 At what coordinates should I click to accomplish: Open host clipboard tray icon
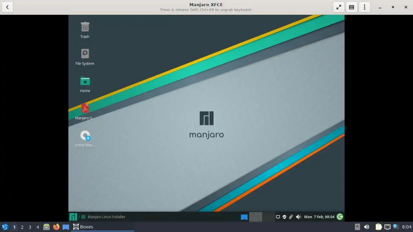pos(378,227)
